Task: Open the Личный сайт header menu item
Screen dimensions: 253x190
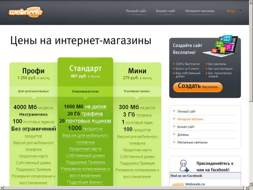Action: 136,11
